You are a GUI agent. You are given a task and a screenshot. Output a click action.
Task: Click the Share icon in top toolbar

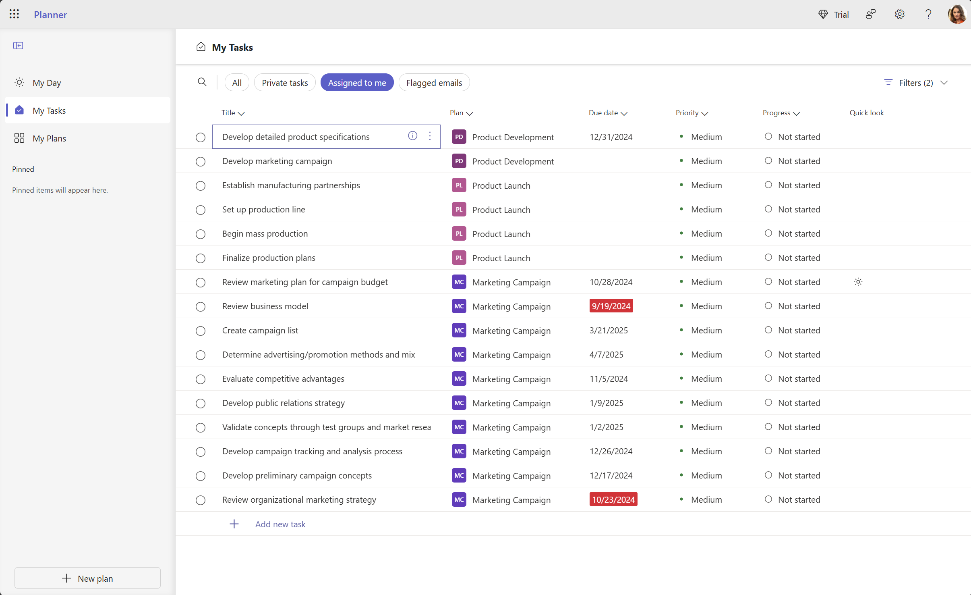(x=872, y=14)
